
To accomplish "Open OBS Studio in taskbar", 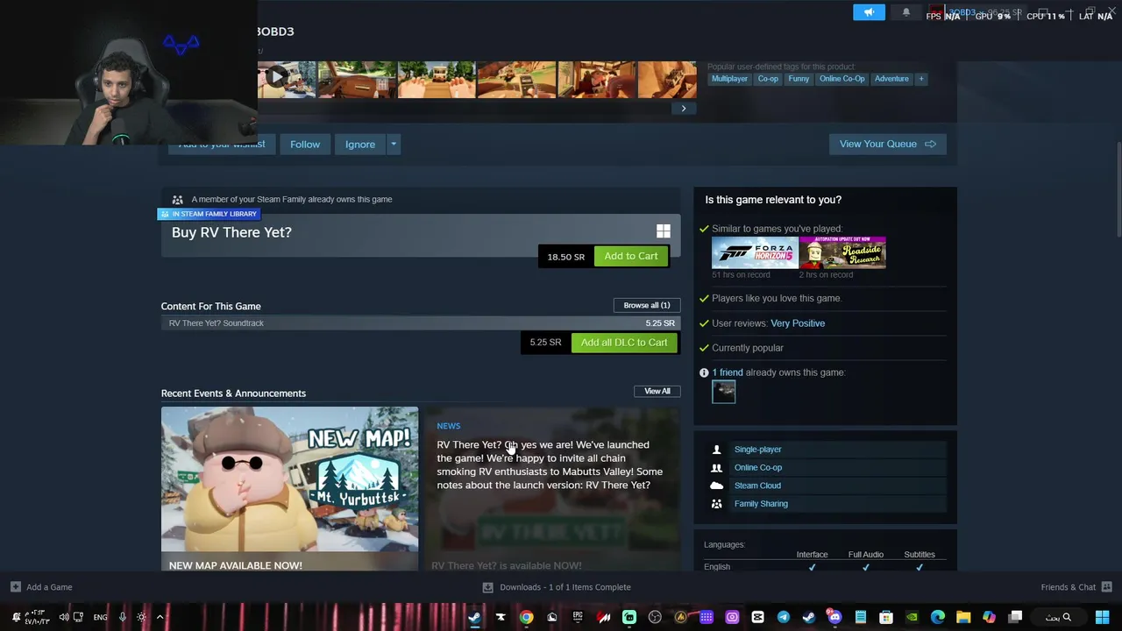I will pyautogui.click(x=654, y=617).
